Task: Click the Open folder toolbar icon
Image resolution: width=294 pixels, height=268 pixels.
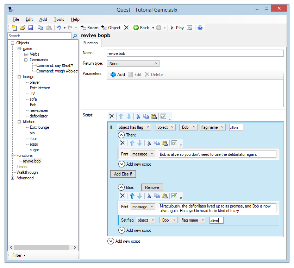Action: coord(23,28)
